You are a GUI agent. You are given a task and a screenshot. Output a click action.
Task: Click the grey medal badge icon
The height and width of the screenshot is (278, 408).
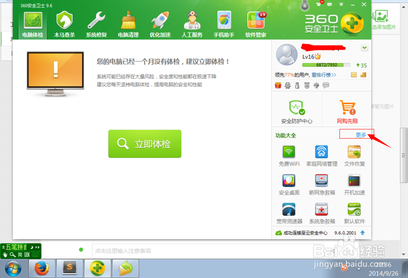pyautogui.click(x=307, y=85)
